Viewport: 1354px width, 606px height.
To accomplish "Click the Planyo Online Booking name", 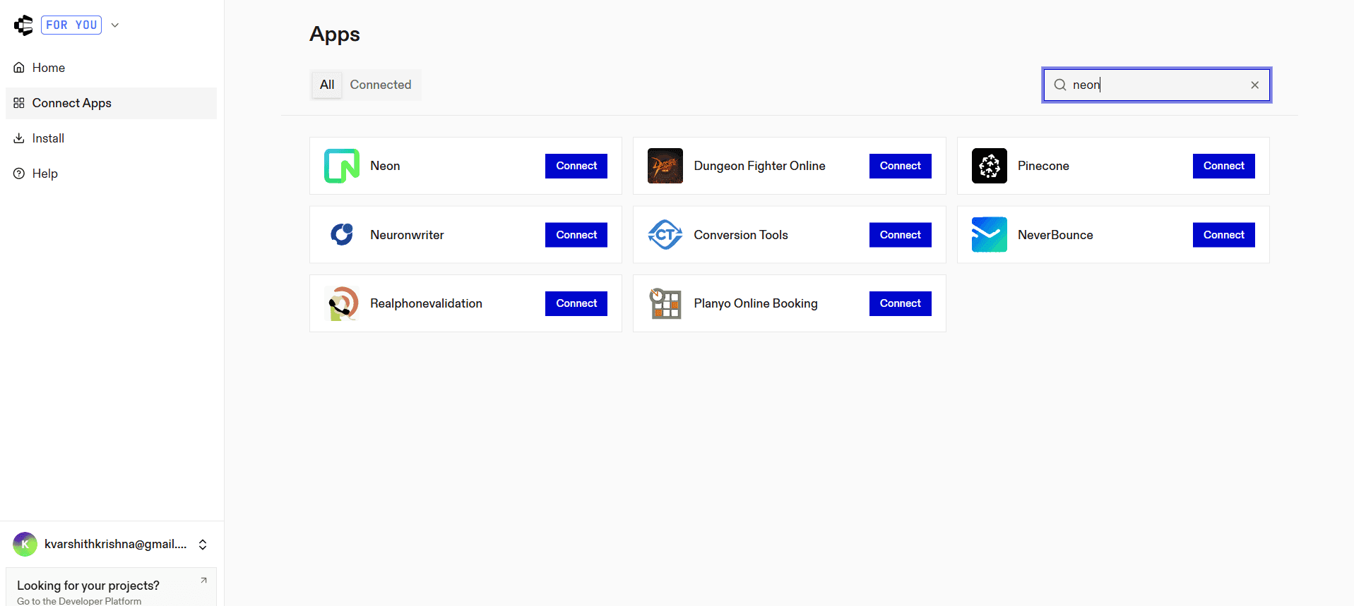I will pos(756,303).
